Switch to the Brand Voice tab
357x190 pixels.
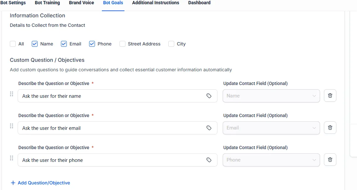click(x=82, y=3)
